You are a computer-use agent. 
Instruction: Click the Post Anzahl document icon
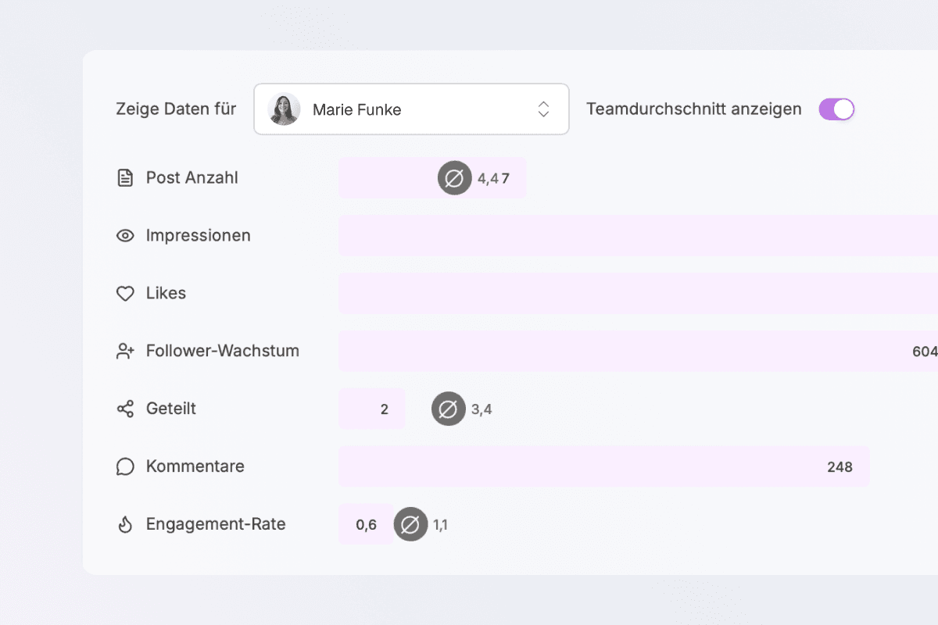[x=125, y=178]
